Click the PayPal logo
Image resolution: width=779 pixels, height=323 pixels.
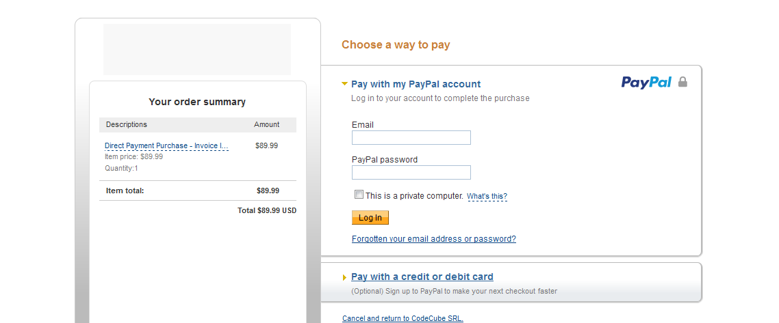click(646, 83)
